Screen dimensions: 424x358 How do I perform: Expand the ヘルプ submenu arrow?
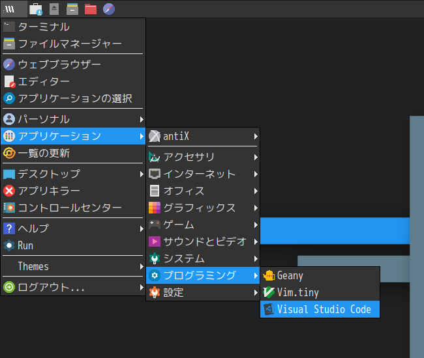[142, 228]
